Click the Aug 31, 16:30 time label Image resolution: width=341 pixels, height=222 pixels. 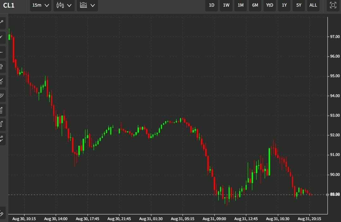pyautogui.click(x=278, y=219)
